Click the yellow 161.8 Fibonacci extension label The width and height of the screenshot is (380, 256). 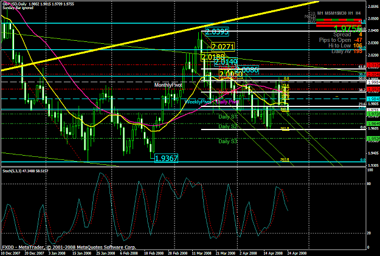286,128
